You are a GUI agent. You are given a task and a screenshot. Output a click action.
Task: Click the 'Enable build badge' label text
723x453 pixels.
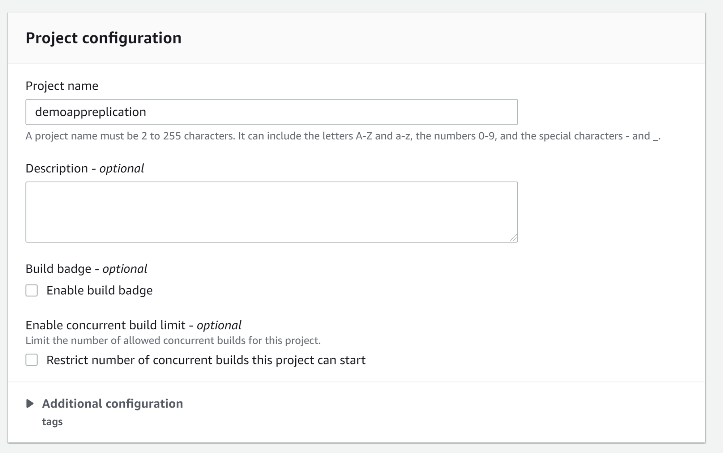click(x=99, y=290)
